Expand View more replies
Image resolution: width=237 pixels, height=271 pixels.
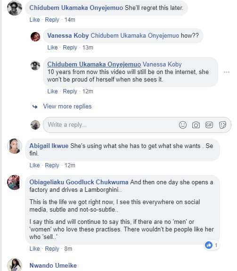pyautogui.click(x=67, y=107)
